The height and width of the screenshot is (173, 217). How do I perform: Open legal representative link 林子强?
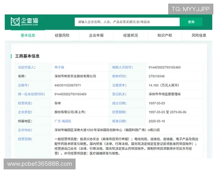tap(59, 67)
